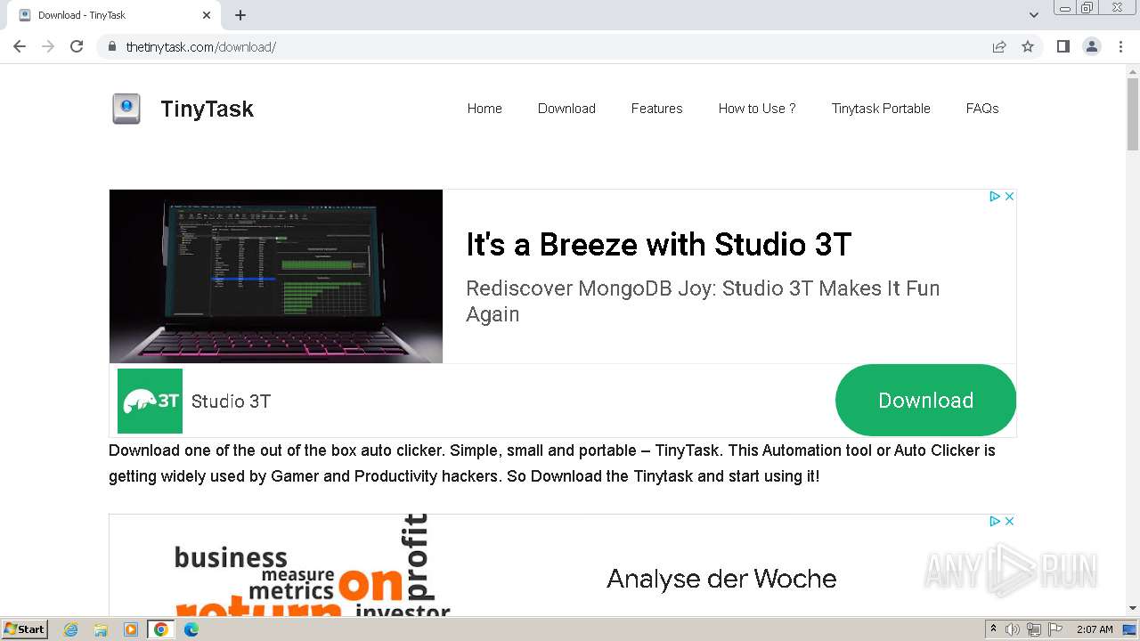1140x641 pixels.
Task: Click the Analyse der Woche ad text
Action: click(721, 579)
